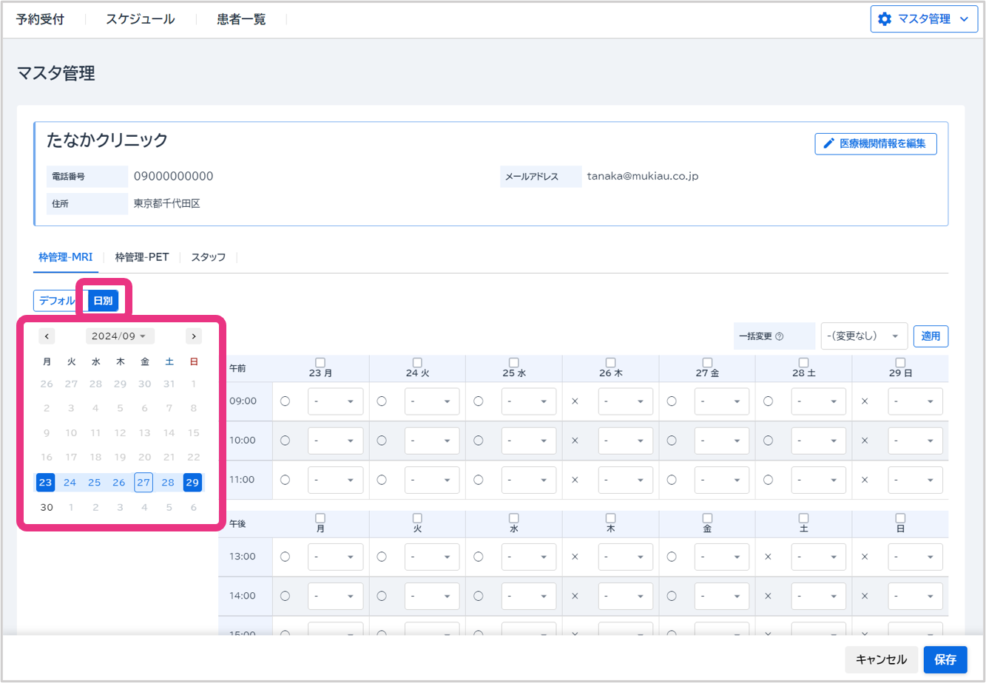Click the cross mark for 26木 09:00
Viewport: 986px width, 683px height.
(575, 401)
